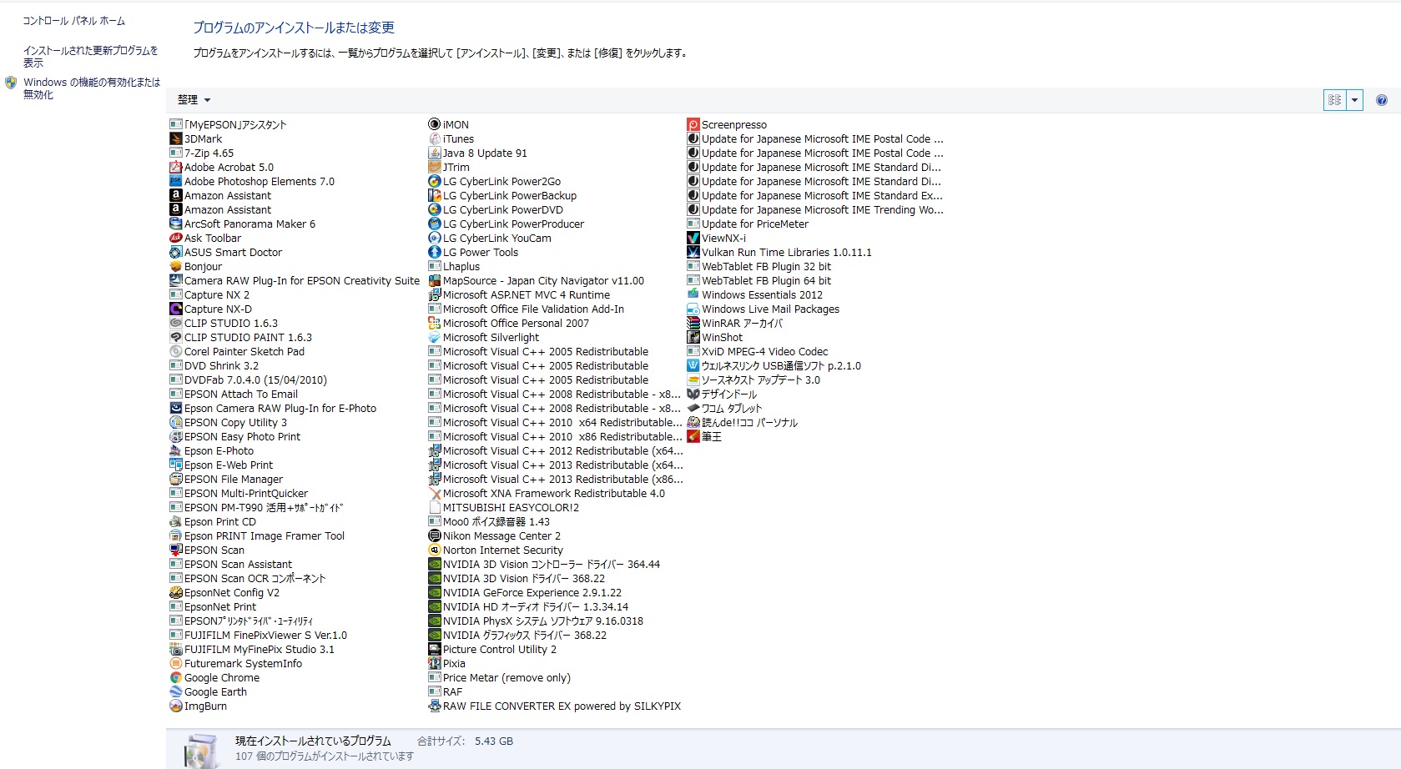Select the Bonjour program icon
1401x769 pixels.
coord(176,267)
